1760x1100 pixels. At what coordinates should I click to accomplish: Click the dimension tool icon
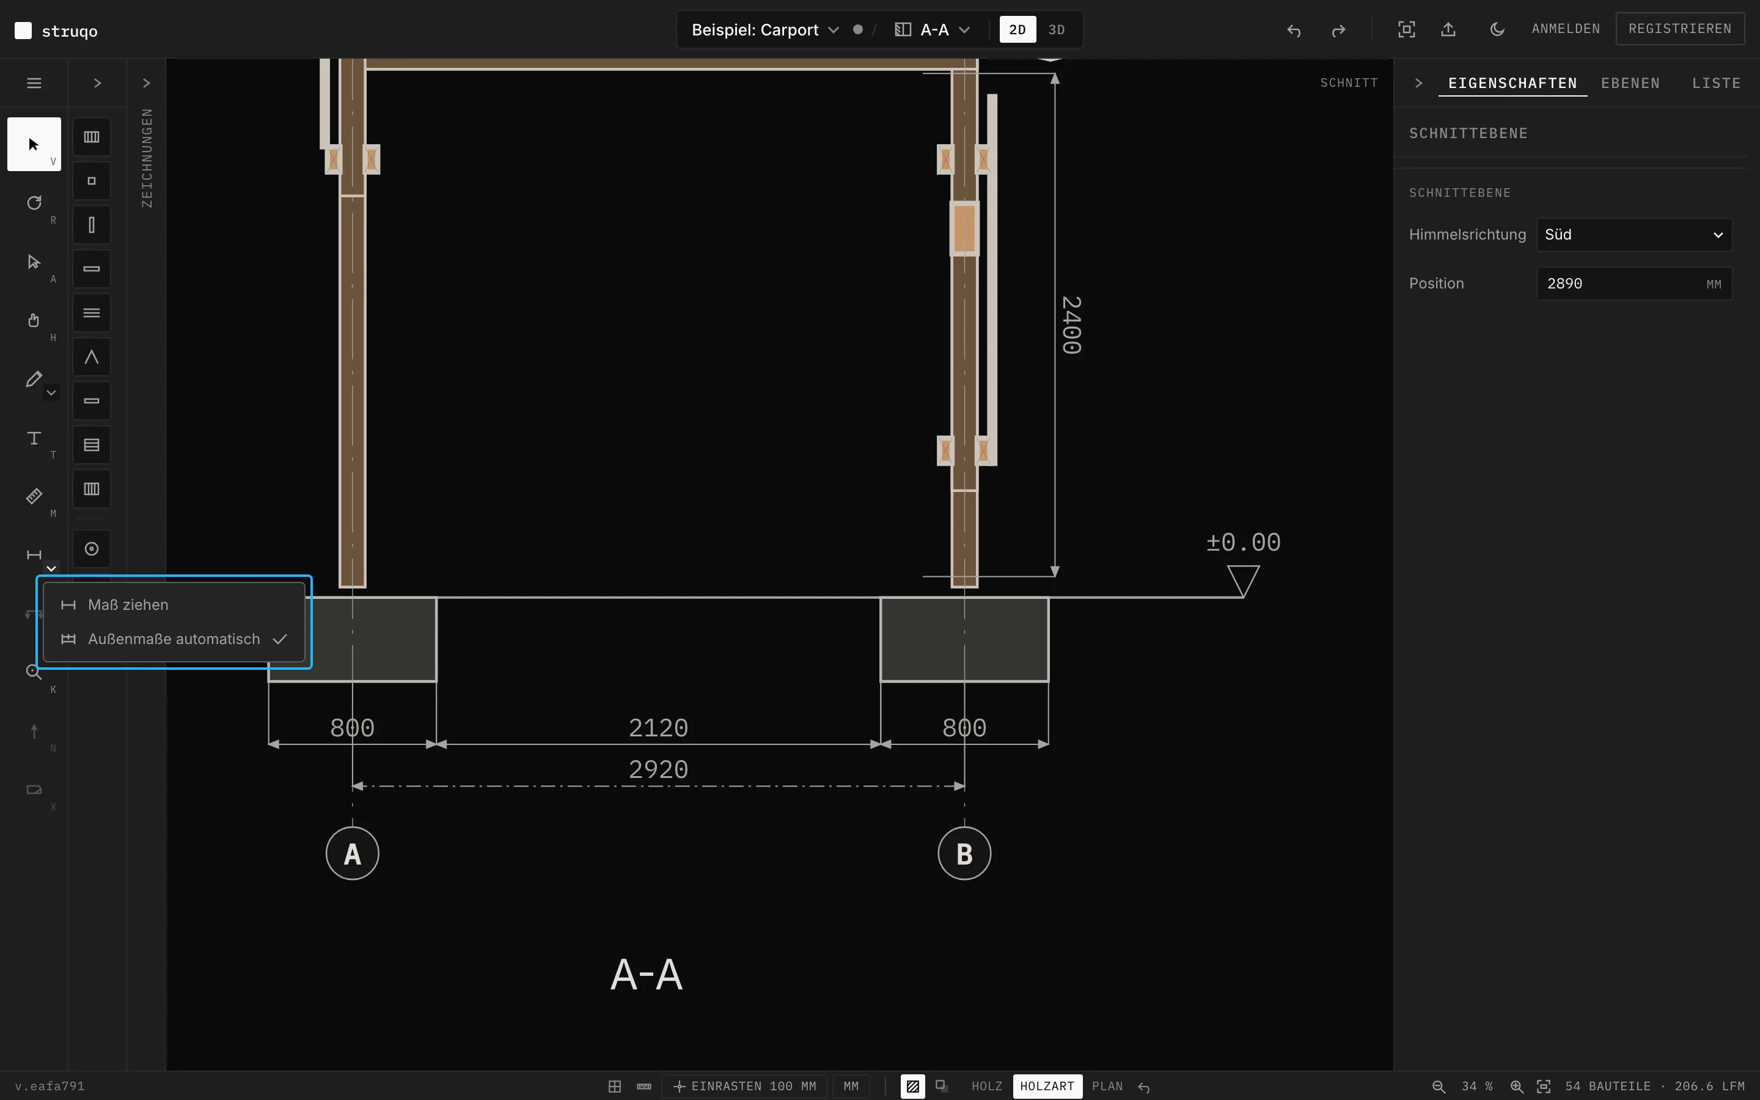click(x=34, y=555)
